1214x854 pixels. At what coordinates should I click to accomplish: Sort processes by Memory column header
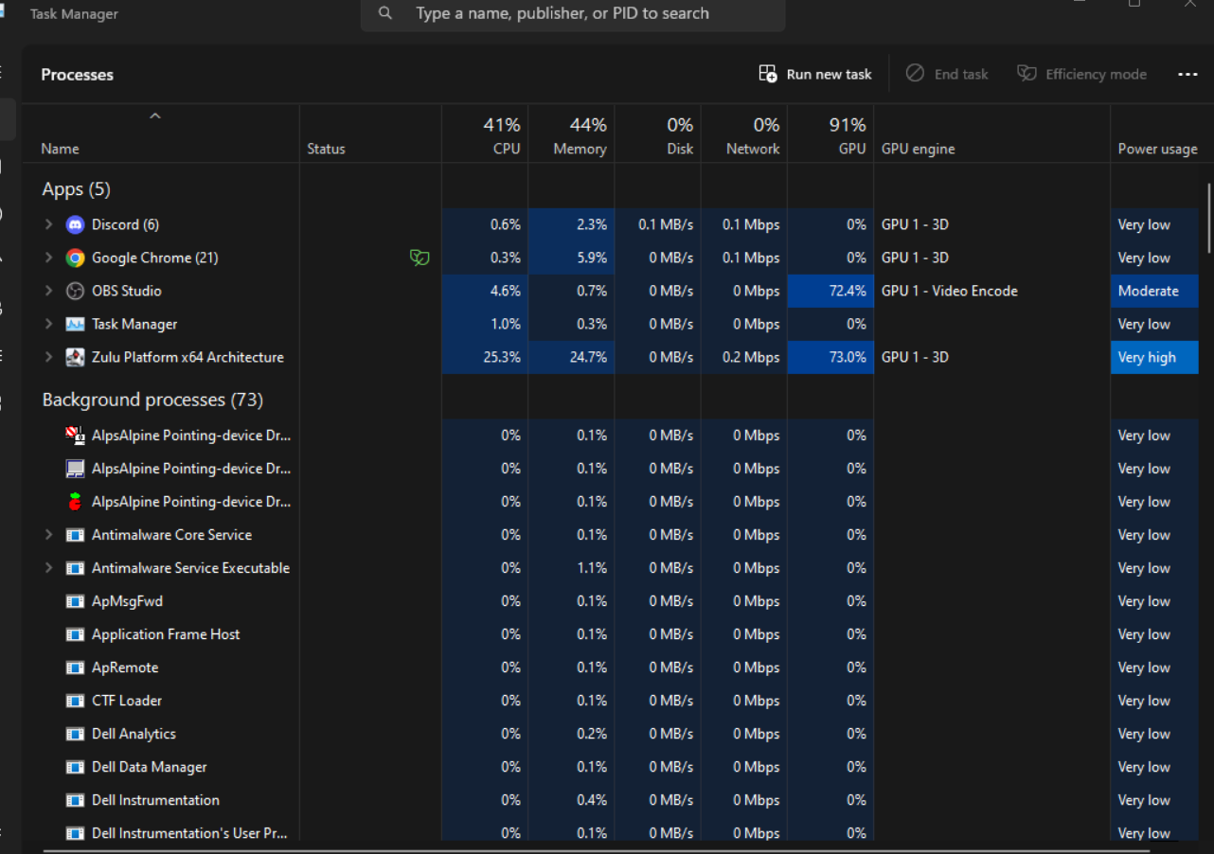point(571,133)
